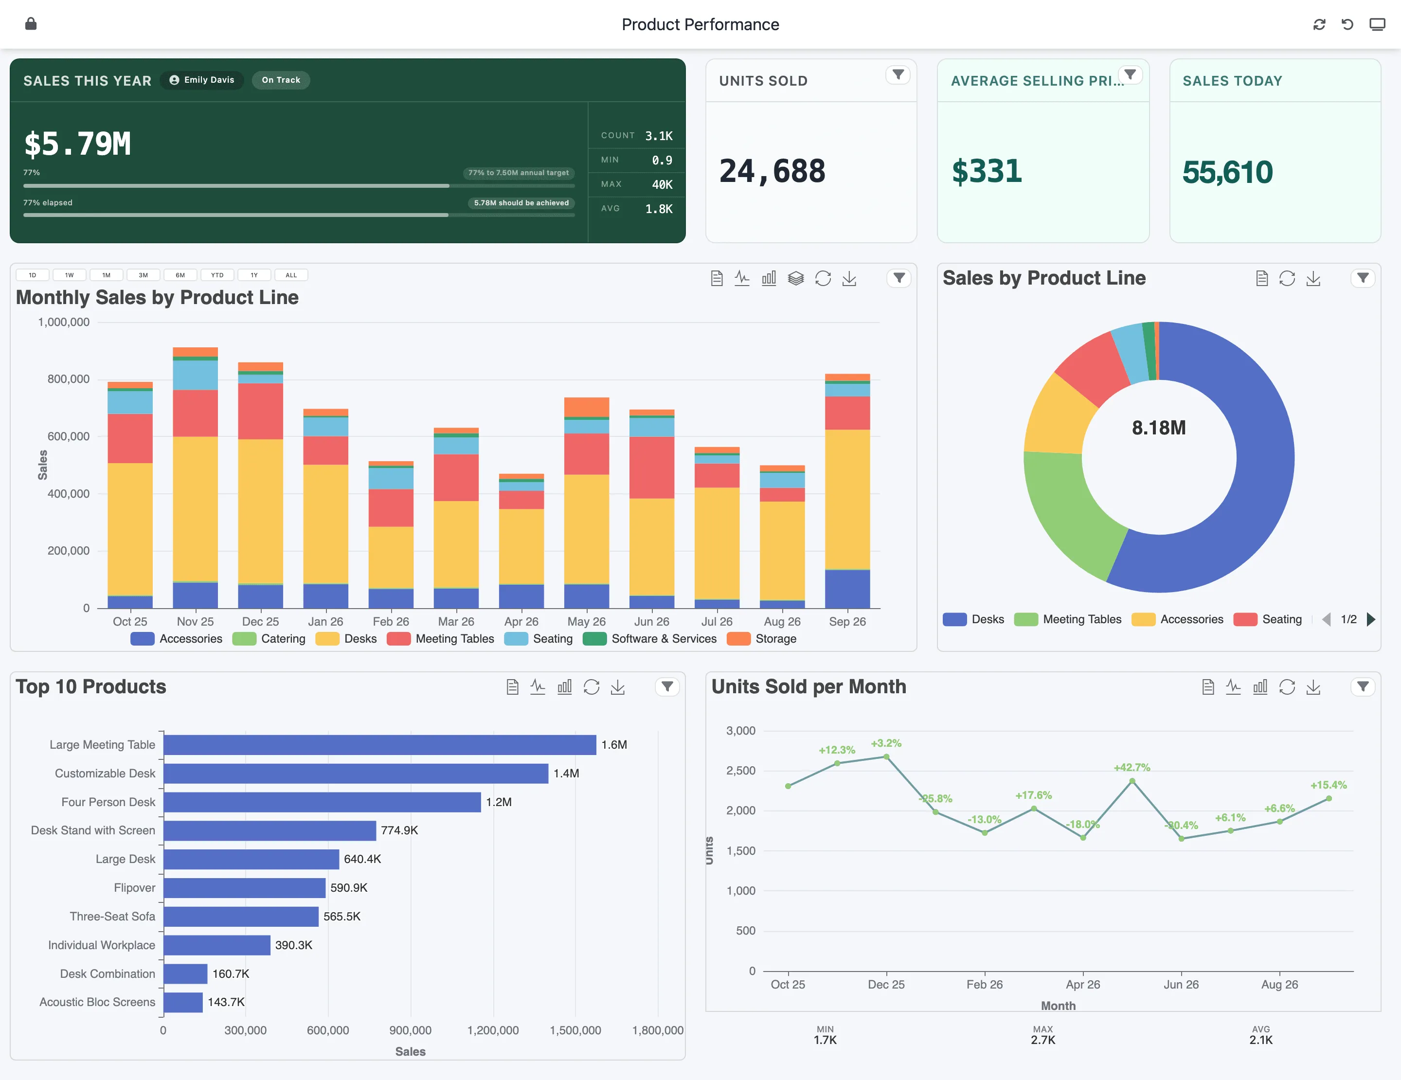
Task: Click the 77% elapsed progress bar
Action: tap(299, 216)
